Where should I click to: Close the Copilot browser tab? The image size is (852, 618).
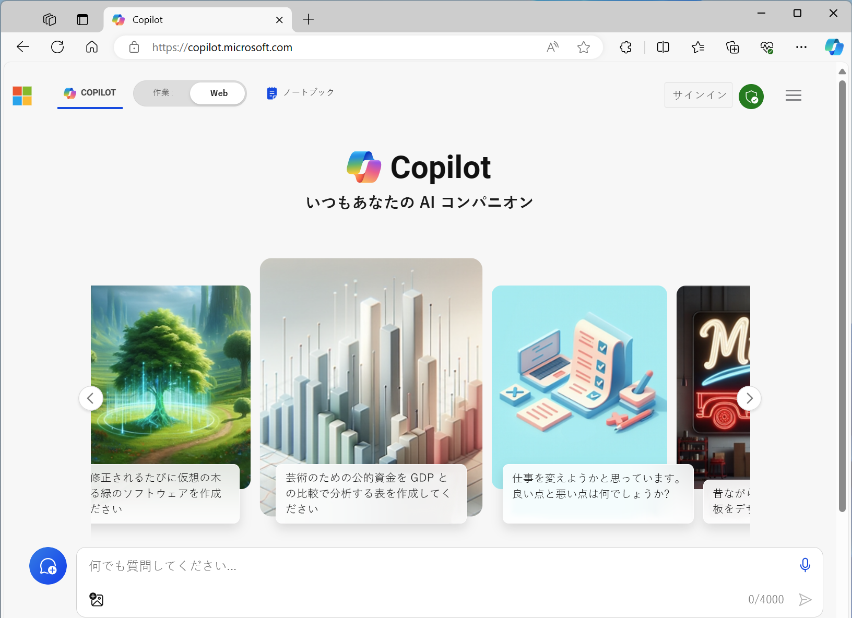coord(279,20)
